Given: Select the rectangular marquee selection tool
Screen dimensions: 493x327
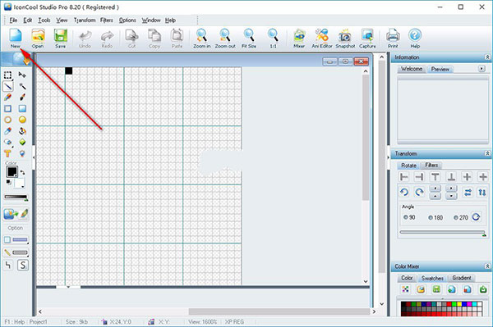Looking at the screenshot, I should 8,75.
